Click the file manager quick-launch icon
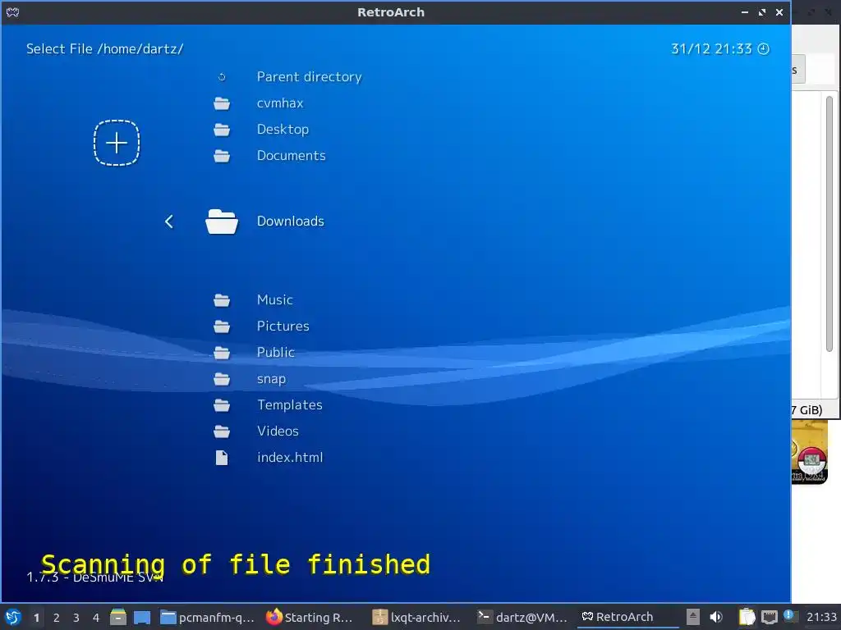The width and height of the screenshot is (841, 630). coord(118,617)
